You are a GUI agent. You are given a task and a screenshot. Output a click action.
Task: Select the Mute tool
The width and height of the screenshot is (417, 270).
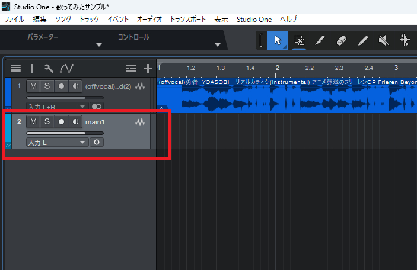[x=384, y=40]
